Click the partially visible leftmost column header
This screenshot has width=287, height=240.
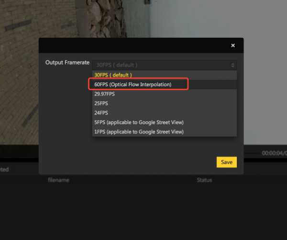pyautogui.click(x=4, y=169)
